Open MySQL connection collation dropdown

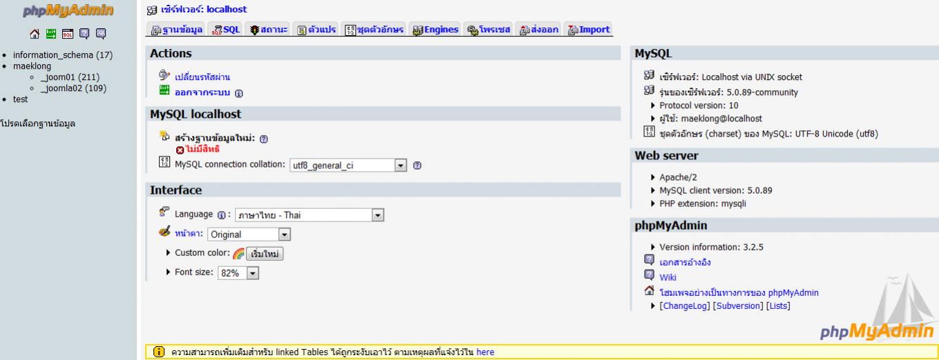(x=348, y=166)
